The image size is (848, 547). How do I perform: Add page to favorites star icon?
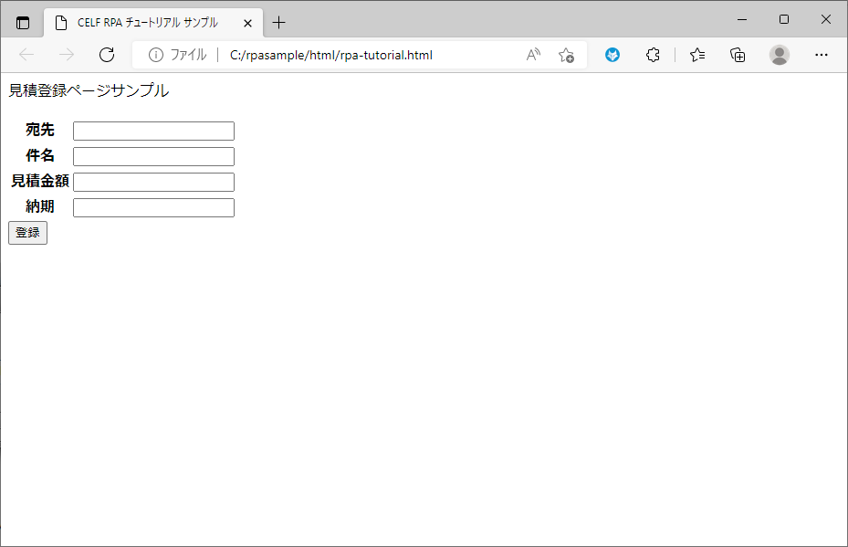566,55
